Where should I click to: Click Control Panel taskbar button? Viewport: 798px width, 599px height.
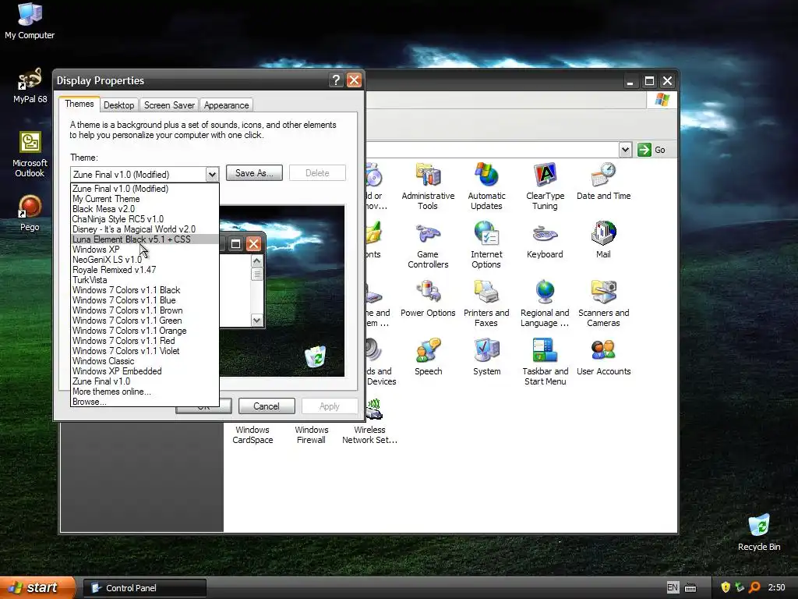[144, 588]
